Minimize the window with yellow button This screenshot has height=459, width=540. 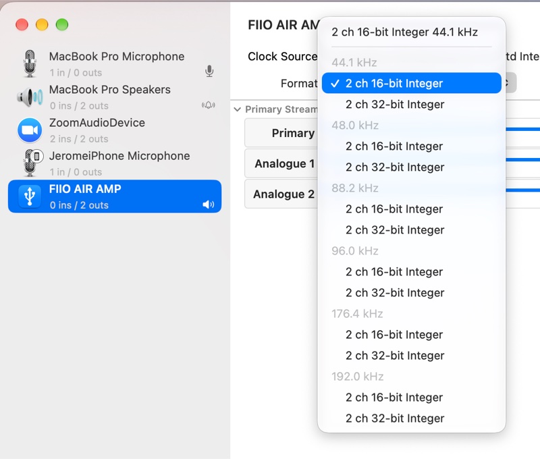tap(42, 25)
